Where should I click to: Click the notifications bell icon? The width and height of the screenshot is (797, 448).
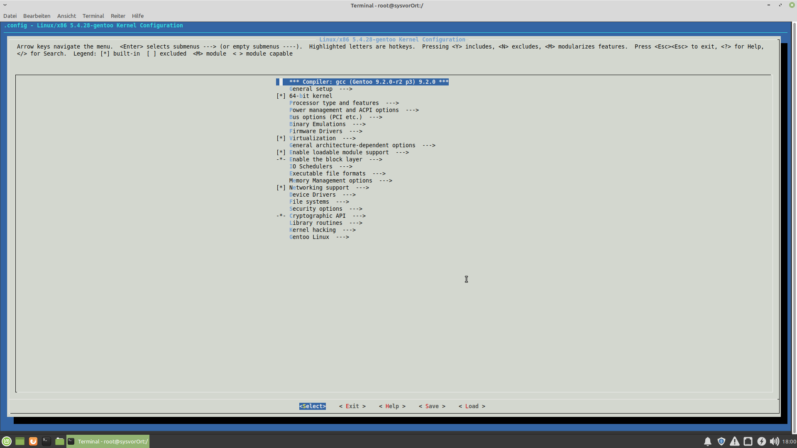pos(708,441)
